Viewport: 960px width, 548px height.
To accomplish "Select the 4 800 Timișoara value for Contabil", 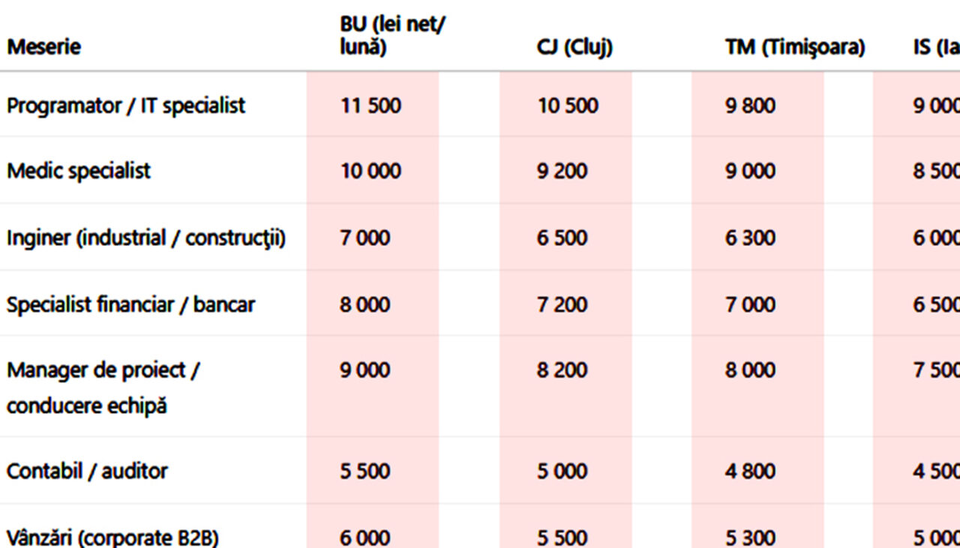I will click(x=750, y=471).
